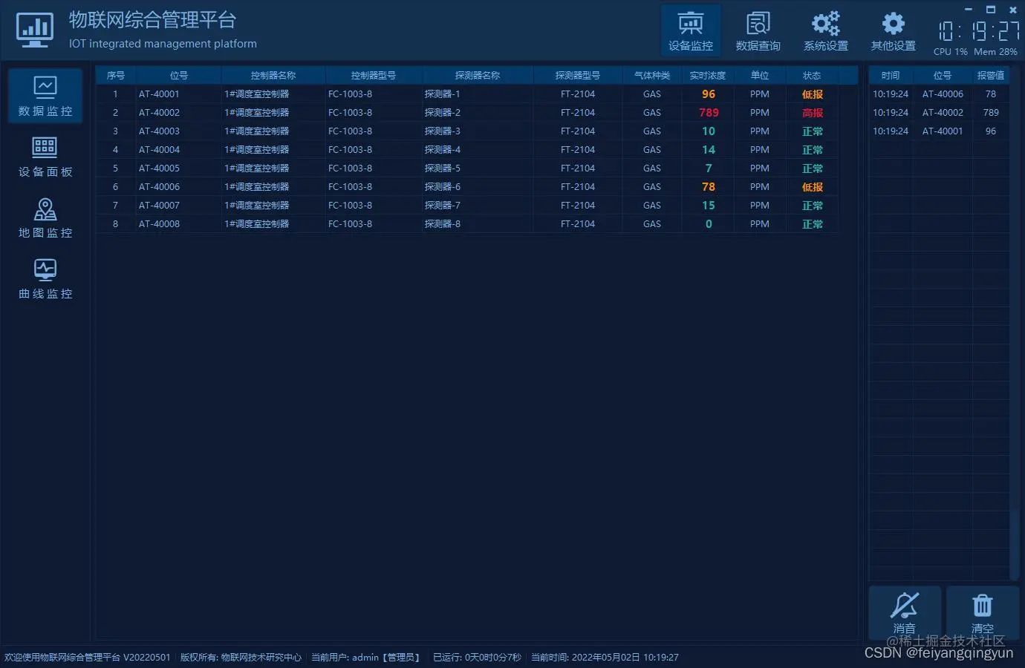Click 低报 status of 探测器-1 row
Screen dimensions: 1025x668
click(x=813, y=94)
